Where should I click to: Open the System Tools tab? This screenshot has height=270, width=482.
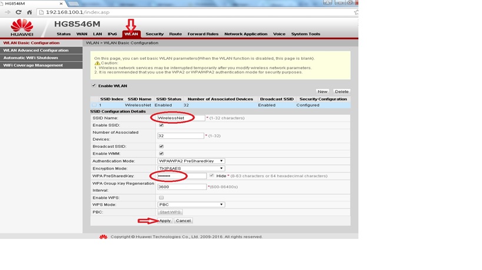[305, 34]
